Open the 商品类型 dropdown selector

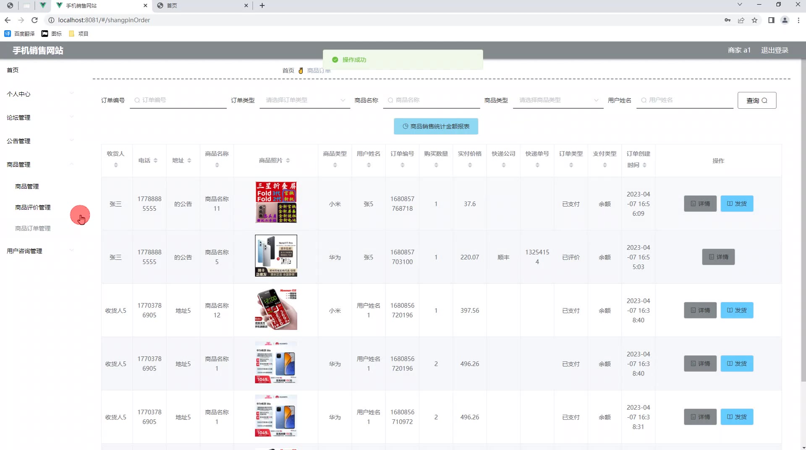pos(558,100)
